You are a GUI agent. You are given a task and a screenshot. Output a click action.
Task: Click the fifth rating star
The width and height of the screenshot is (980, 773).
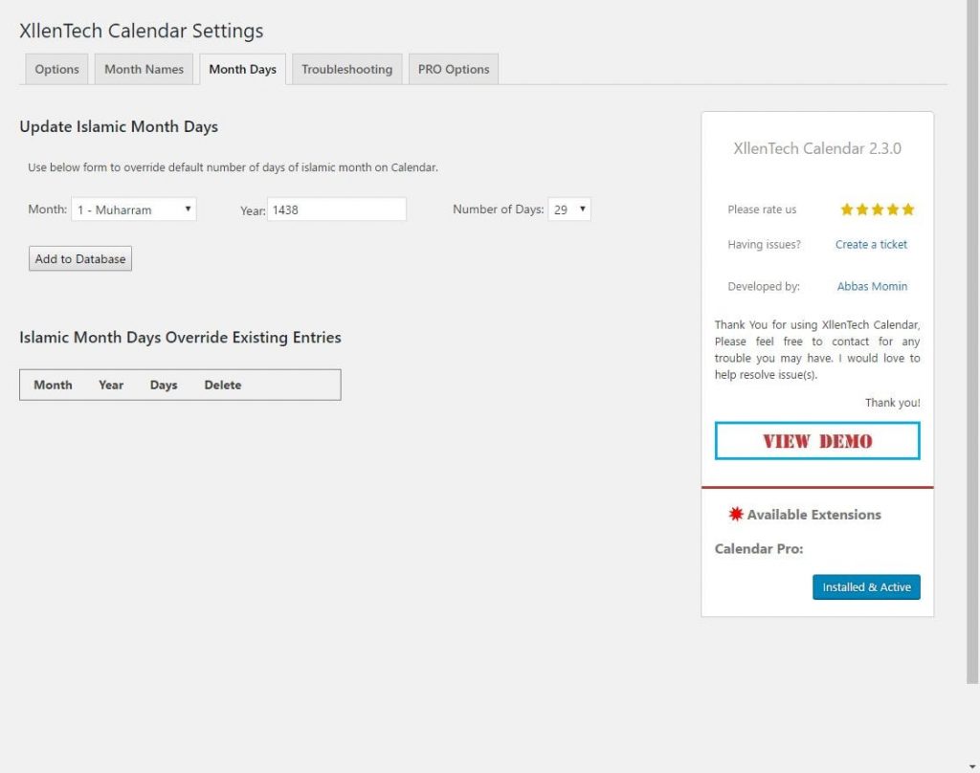(x=908, y=210)
